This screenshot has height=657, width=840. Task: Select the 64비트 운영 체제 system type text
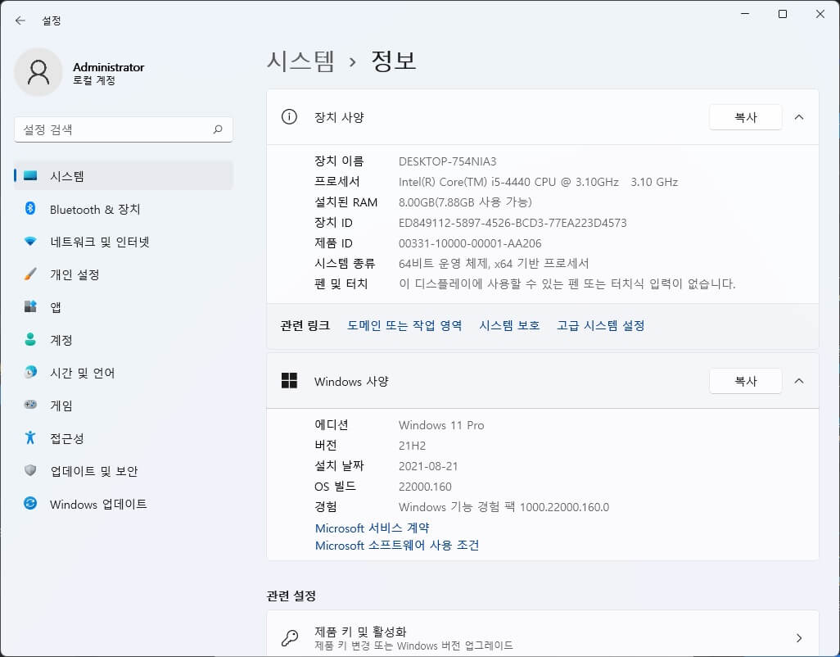click(494, 263)
